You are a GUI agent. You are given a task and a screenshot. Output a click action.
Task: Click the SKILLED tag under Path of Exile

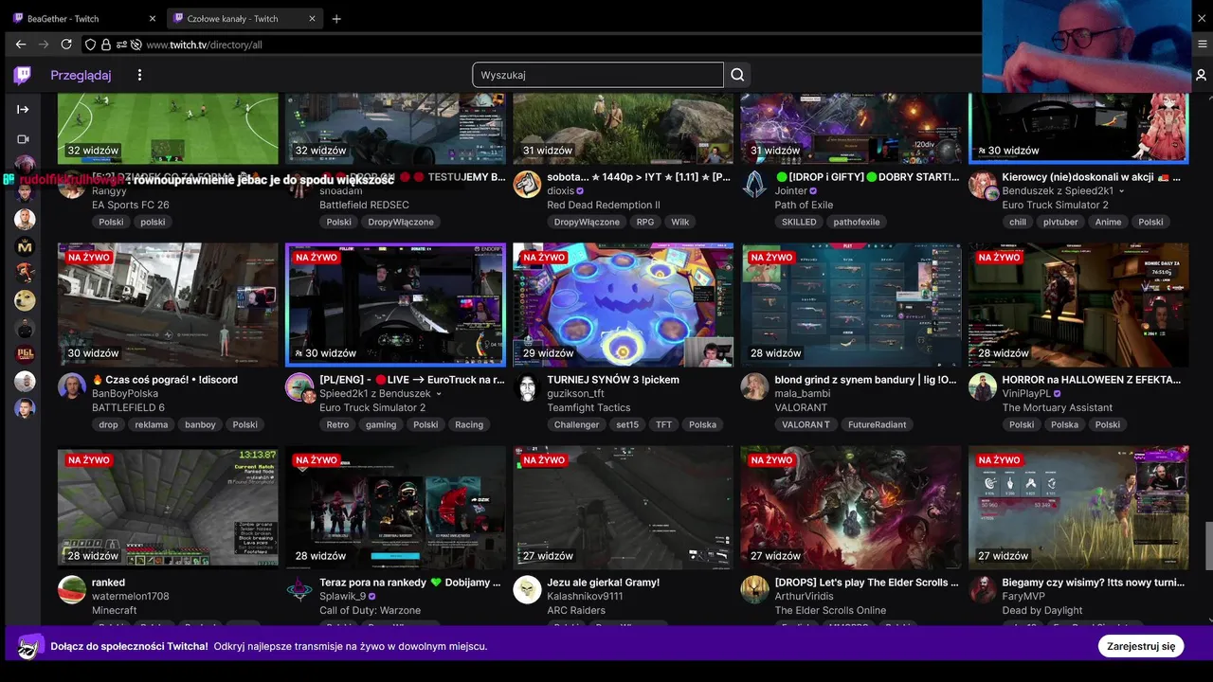(x=799, y=222)
